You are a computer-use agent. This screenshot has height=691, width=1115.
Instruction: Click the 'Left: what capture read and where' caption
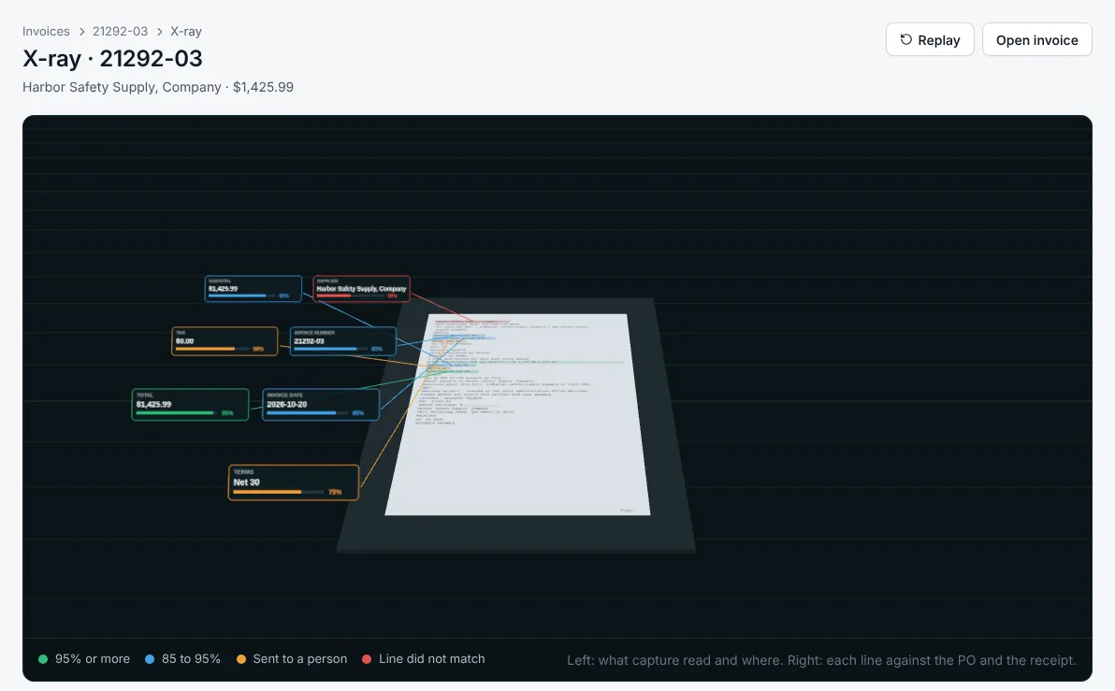pos(821,660)
